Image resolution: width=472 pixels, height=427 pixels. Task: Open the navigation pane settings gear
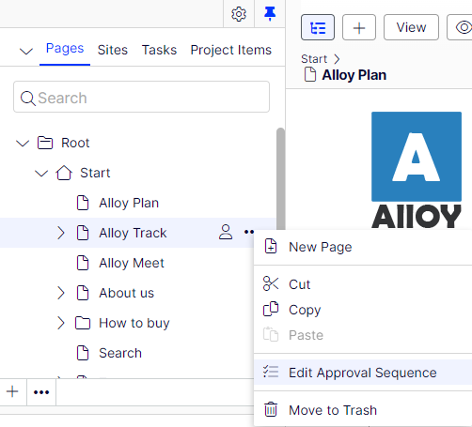(x=239, y=14)
